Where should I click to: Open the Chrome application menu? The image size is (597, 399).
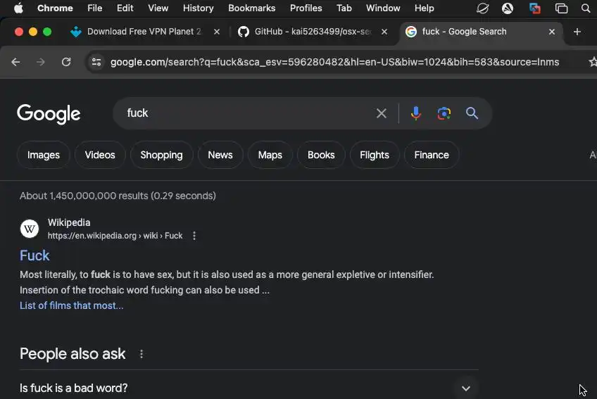[x=55, y=8]
